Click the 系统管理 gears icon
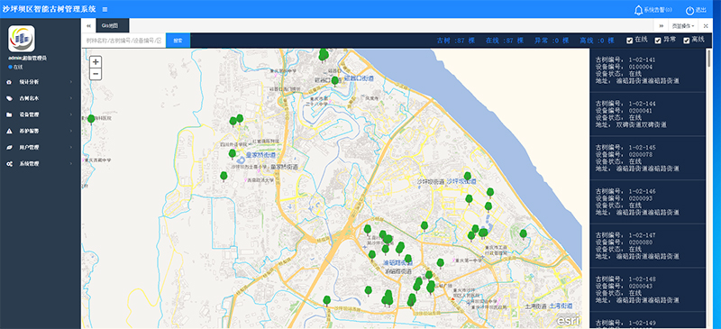This screenshot has height=329, width=721. click(x=9, y=164)
